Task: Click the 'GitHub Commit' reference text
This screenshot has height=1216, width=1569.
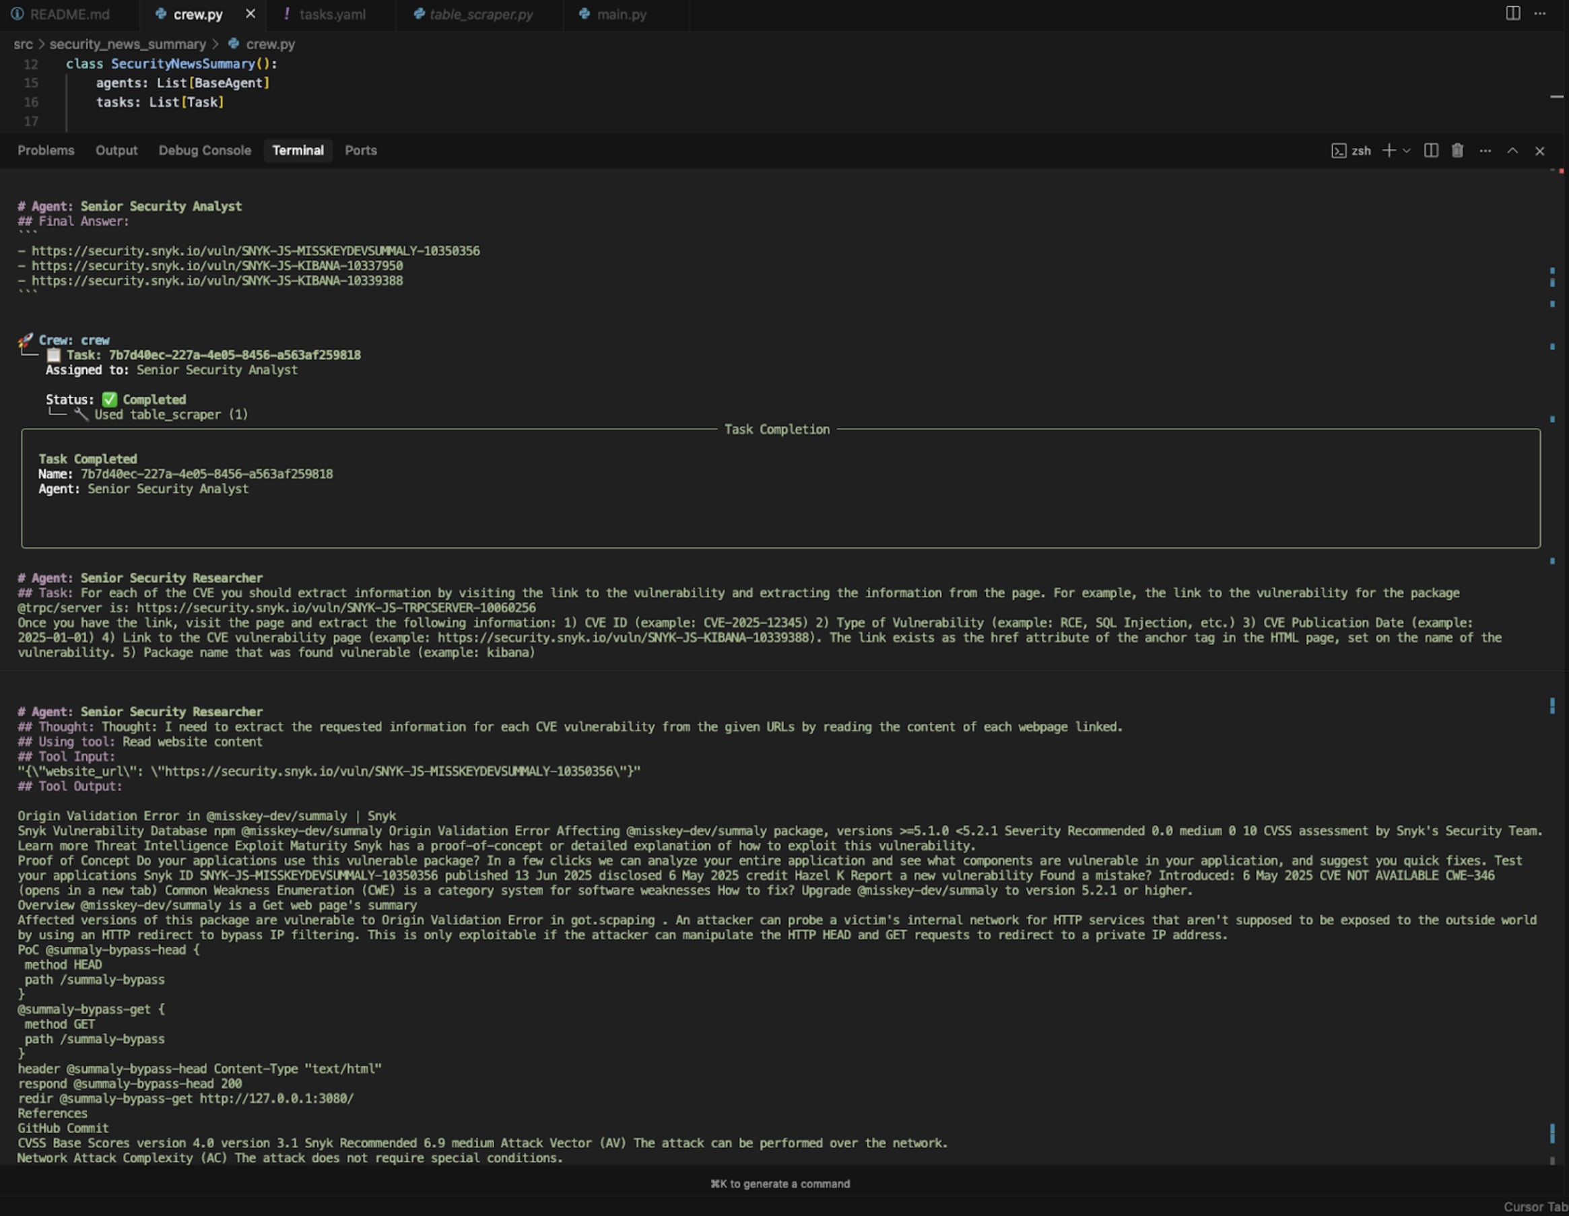Action: [63, 1128]
